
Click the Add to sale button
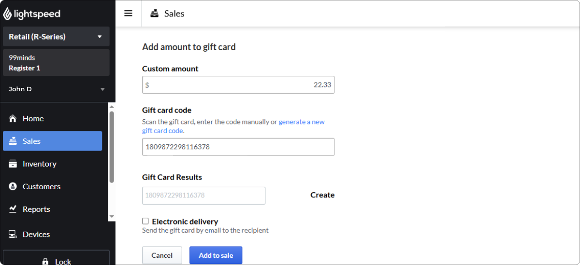click(x=216, y=255)
